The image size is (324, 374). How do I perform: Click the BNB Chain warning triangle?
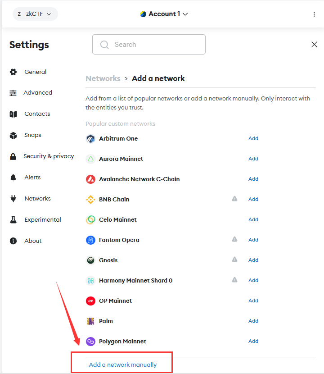click(x=234, y=198)
